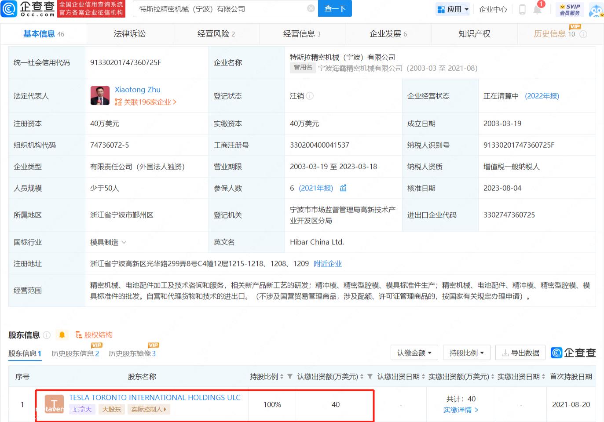Select English name Hibar China Ltd.
604x422 pixels.
(x=317, y=242)
